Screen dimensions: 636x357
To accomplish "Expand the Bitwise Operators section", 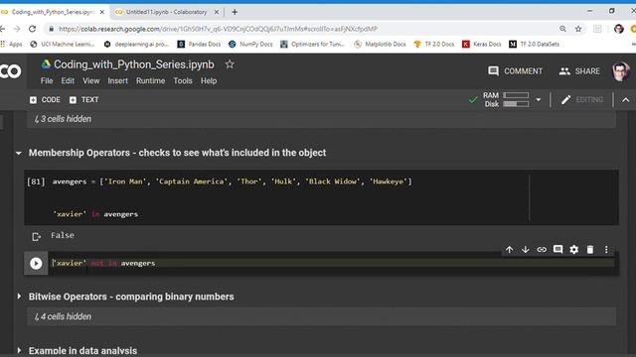I will (x=19, y=297).
